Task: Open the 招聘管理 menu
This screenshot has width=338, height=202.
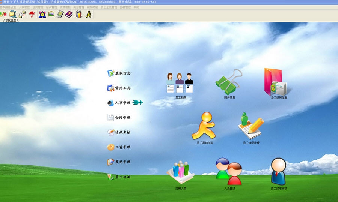Action: pyautogui.click(x=125, y=7)
